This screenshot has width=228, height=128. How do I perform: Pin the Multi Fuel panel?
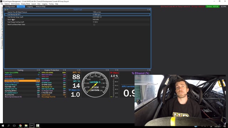(148, 10)
